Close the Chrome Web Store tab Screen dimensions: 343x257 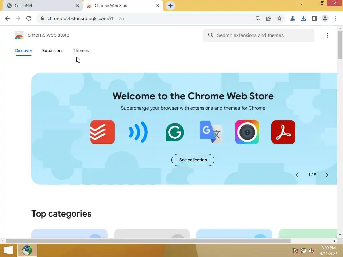(x=158, y=6)
